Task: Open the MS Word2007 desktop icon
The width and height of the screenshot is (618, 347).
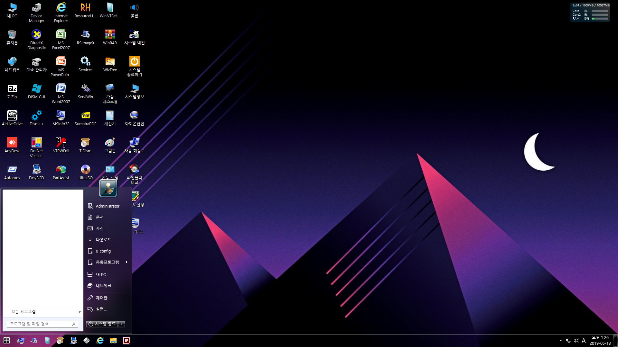Action: [61, 93]
